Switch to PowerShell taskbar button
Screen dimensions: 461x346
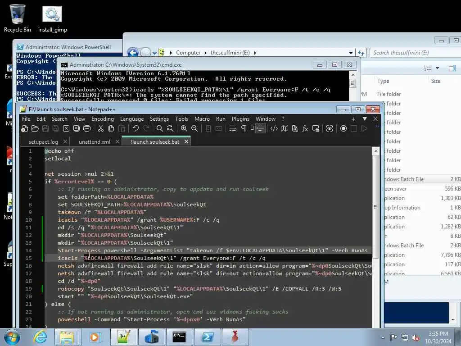(x=207, y=337)
